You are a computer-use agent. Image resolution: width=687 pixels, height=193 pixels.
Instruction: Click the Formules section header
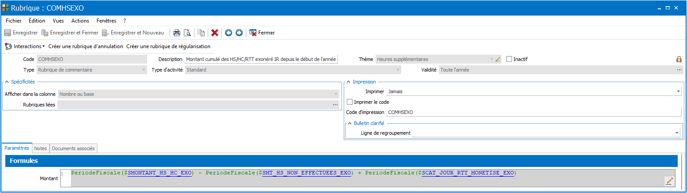tap(342, 161)
